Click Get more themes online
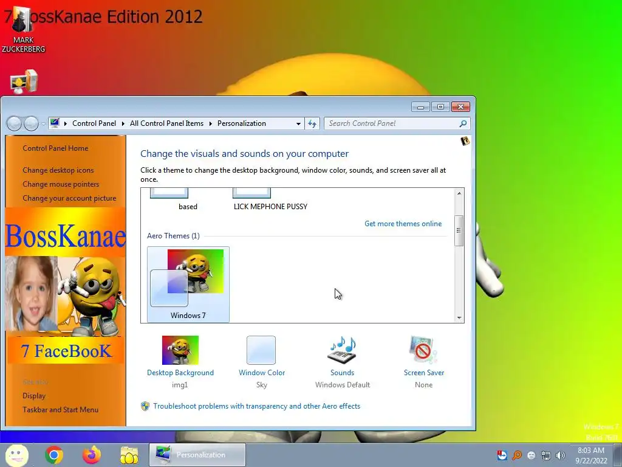 (x=403, y=224)
